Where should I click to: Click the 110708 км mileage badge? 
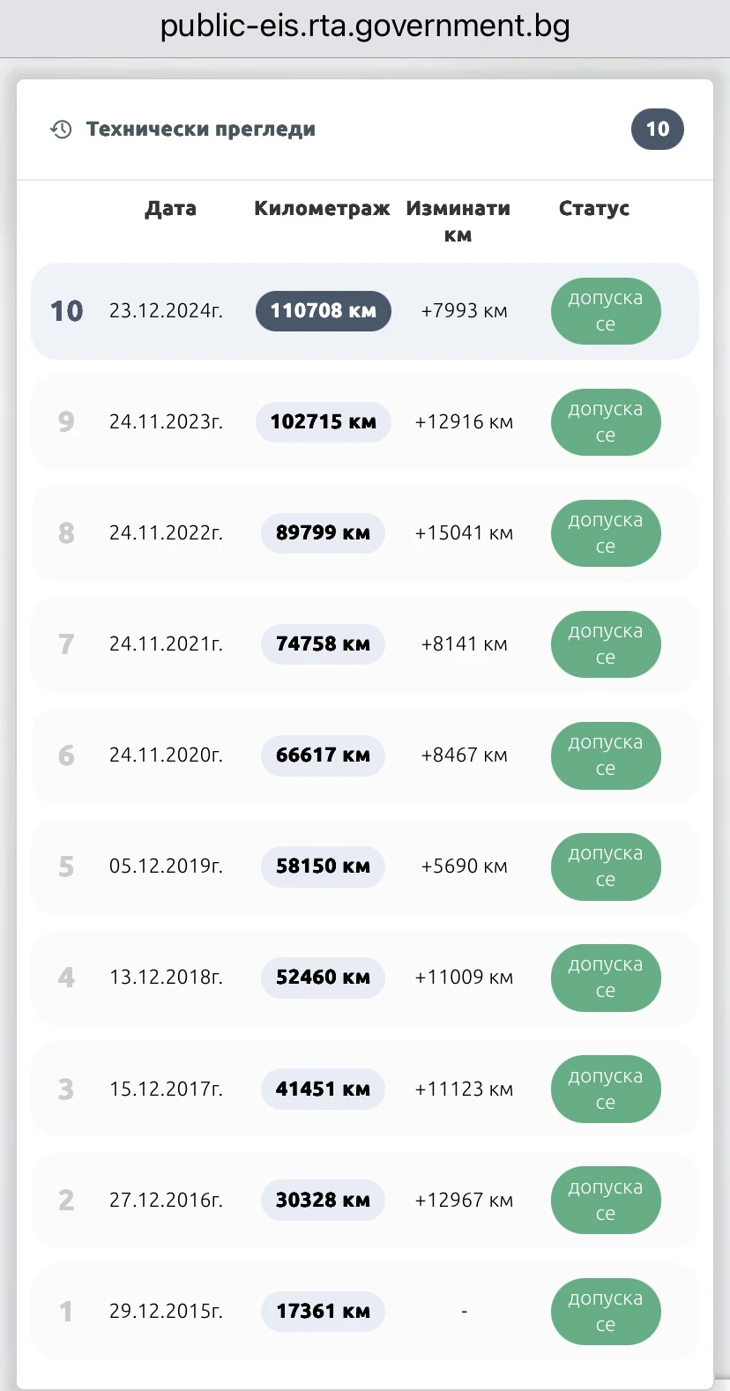(324, 311)
